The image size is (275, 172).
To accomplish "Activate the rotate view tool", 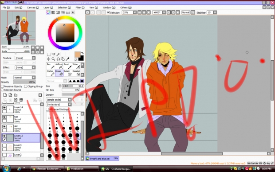I will (x=58, y=59).
